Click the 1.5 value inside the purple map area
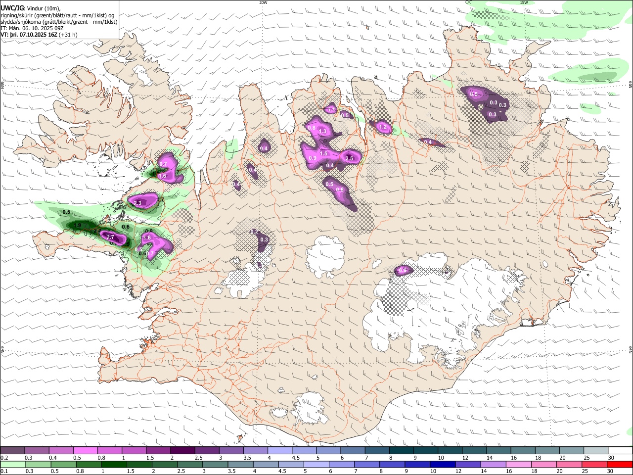This screenshot has width=633, height=475. [324, 154]
